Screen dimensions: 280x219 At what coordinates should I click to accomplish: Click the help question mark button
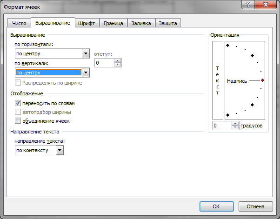[x=248, y=5]
